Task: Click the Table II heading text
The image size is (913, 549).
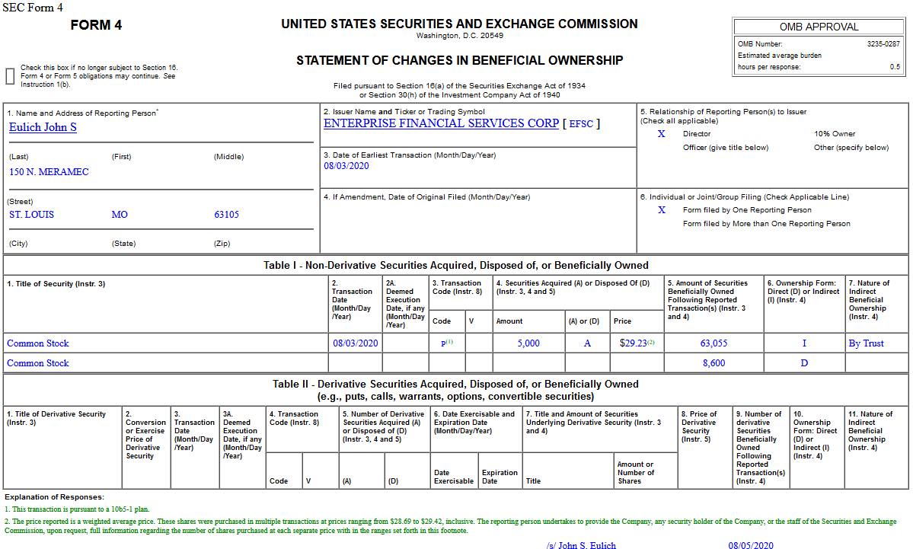Action: pyautogui.click(x=456, y=390)
